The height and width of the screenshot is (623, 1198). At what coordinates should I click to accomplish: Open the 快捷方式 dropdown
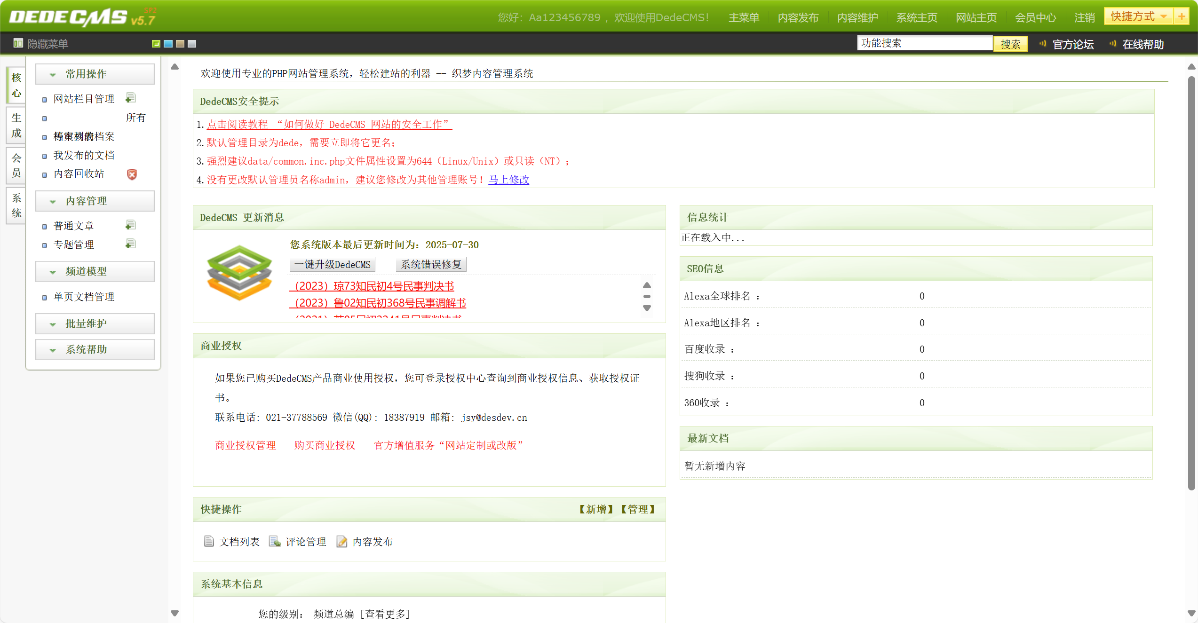click(1138, 16)
